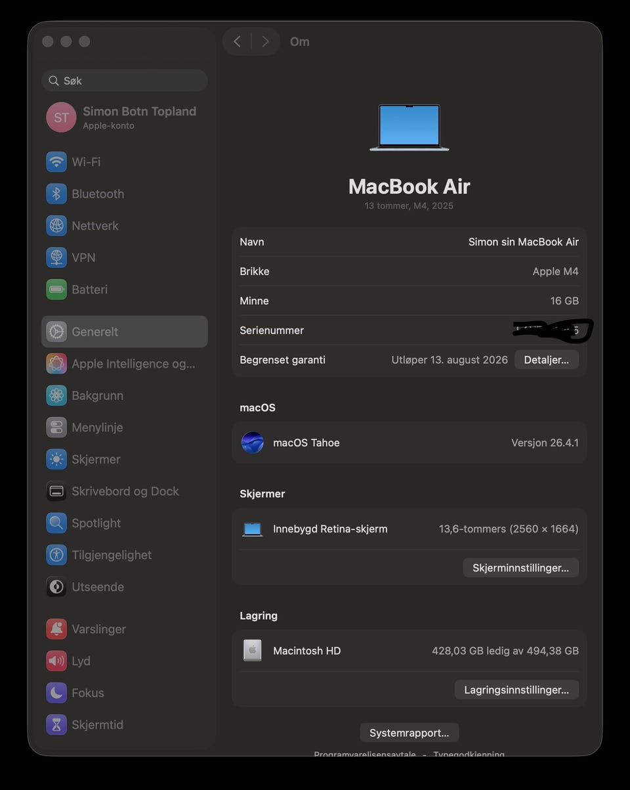Click the 'Apple M4' chip value
The image size is (630, 790).
(556, 271)
